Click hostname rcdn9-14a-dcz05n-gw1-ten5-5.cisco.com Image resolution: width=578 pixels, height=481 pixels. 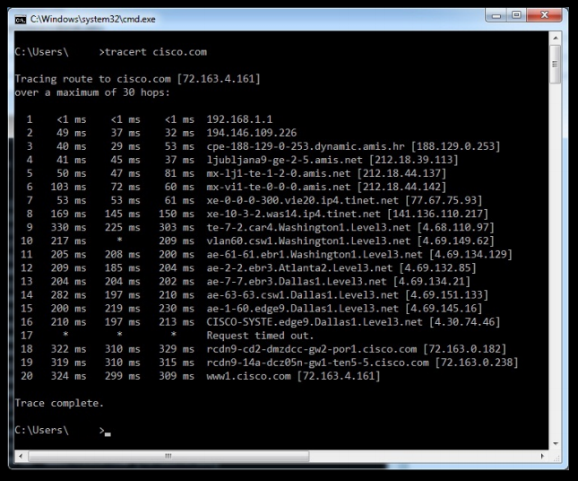tap(317, 363)
